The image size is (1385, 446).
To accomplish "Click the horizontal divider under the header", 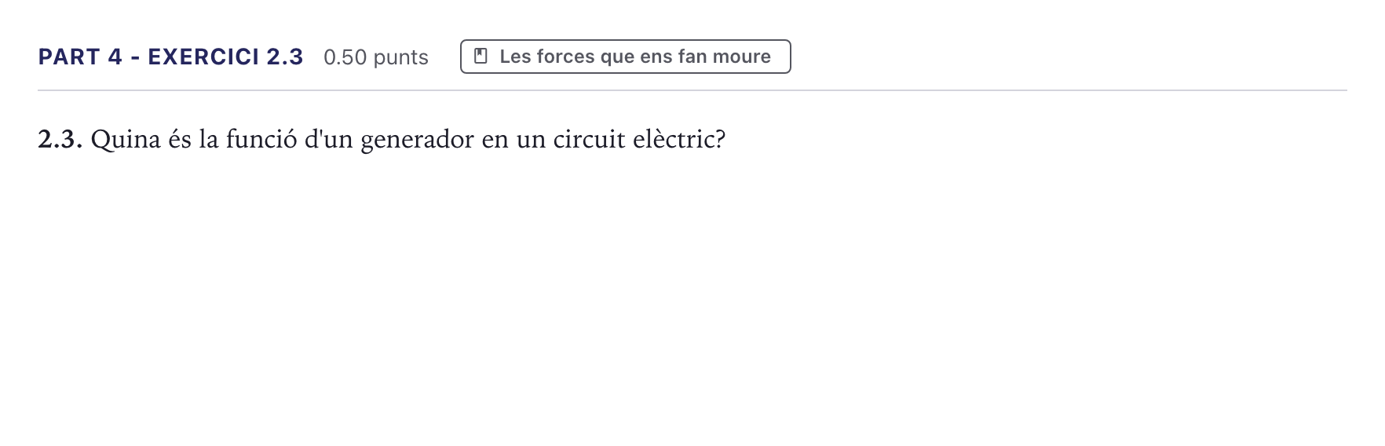I will [x=692, y=90].
